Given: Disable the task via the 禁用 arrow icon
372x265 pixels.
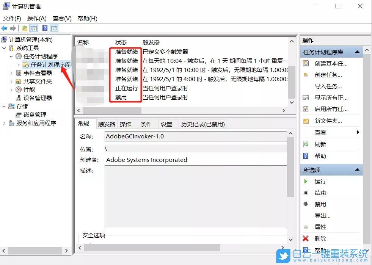Looking at the screenshot, I should (x=306, y=204).
